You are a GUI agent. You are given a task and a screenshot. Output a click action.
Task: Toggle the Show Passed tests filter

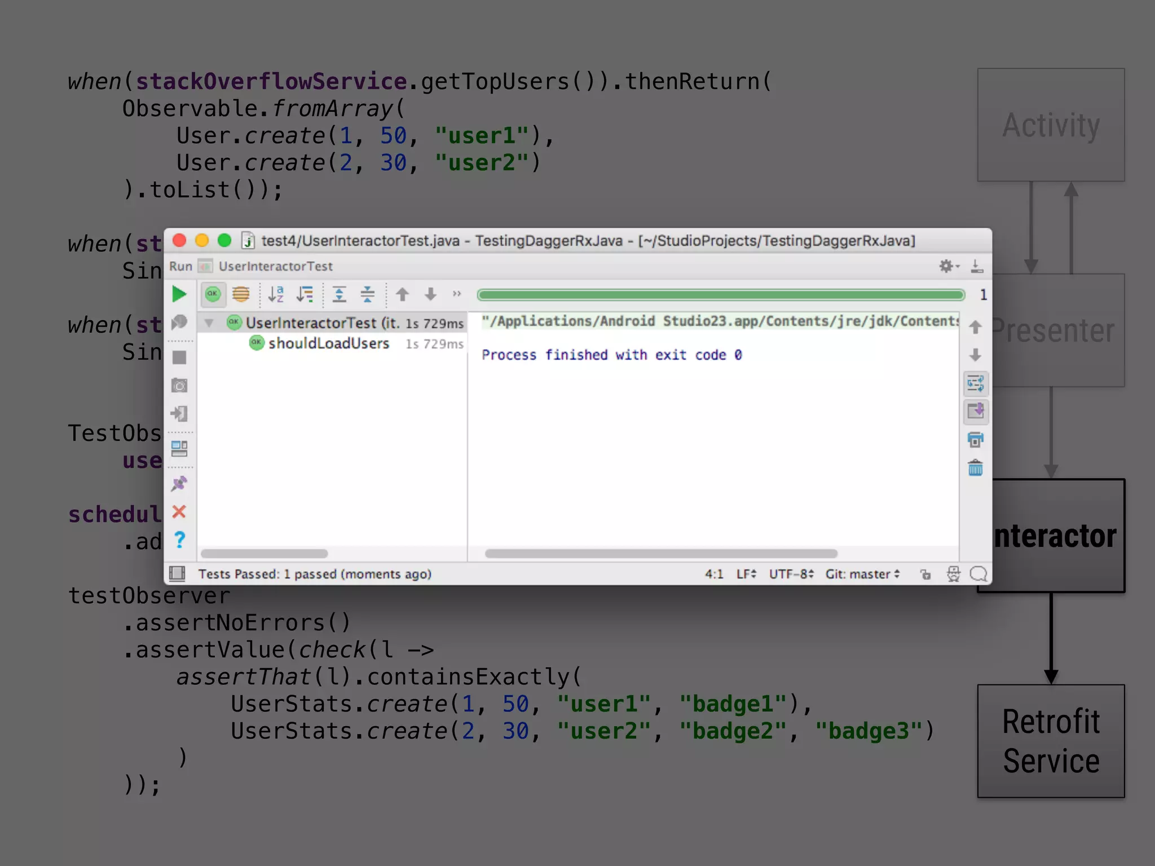click(x=213, y=294)
